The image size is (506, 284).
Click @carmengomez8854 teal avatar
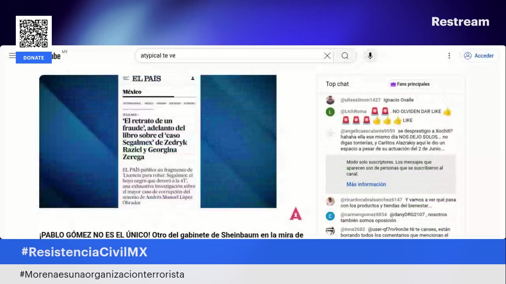pos(330,216)
